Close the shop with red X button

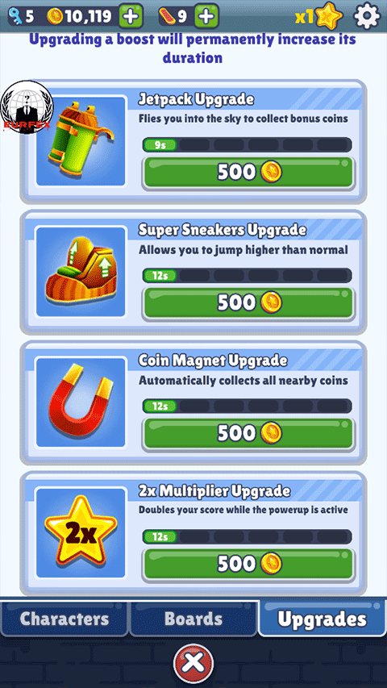click(193, 662)
